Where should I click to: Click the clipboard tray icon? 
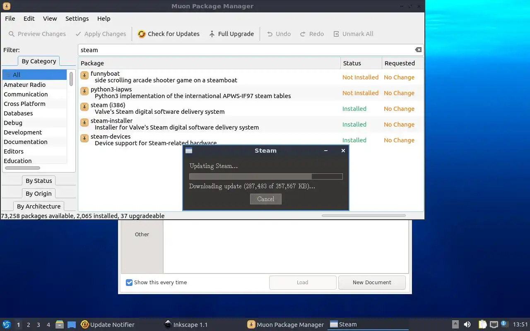pos(482,324)
